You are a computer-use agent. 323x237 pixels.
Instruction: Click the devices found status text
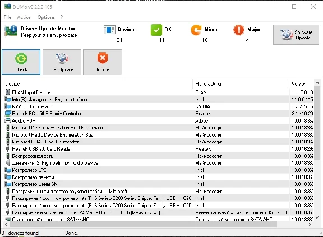(x=20, y=233)
